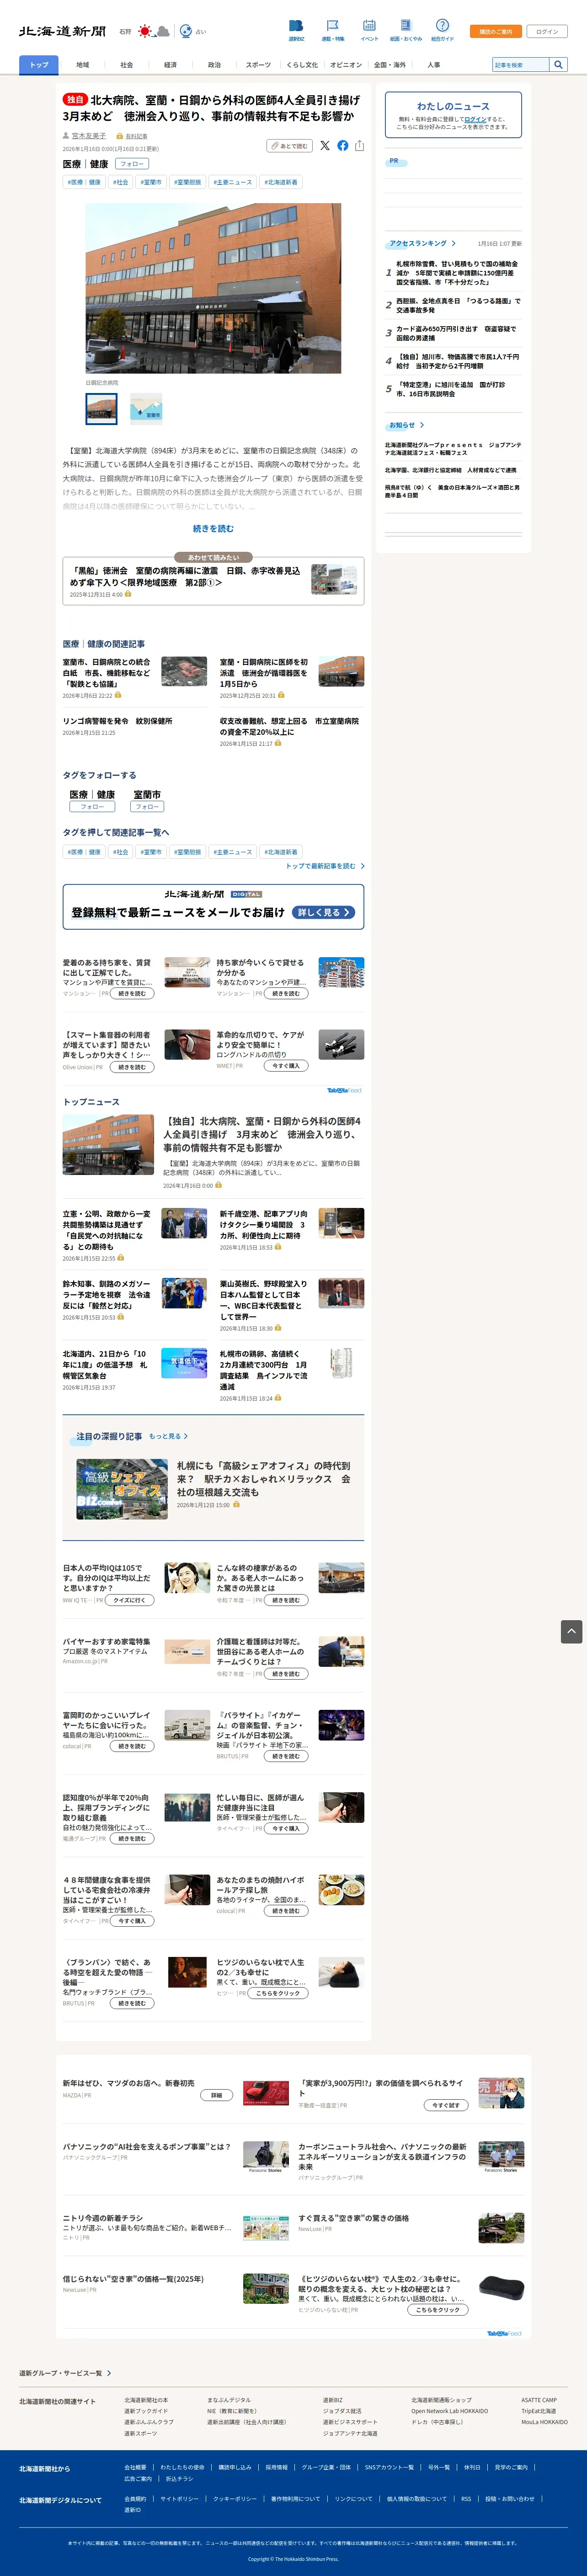This screenshot has height=2576, width=587.
Task: Select the トップ navigation tab
Action: click(39, 65)
